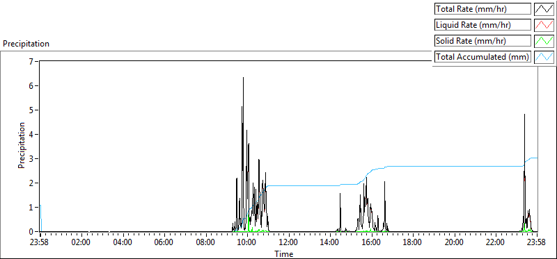Click the 10:00 time axis marker
The image size is (557, 259).
(247, 243)
